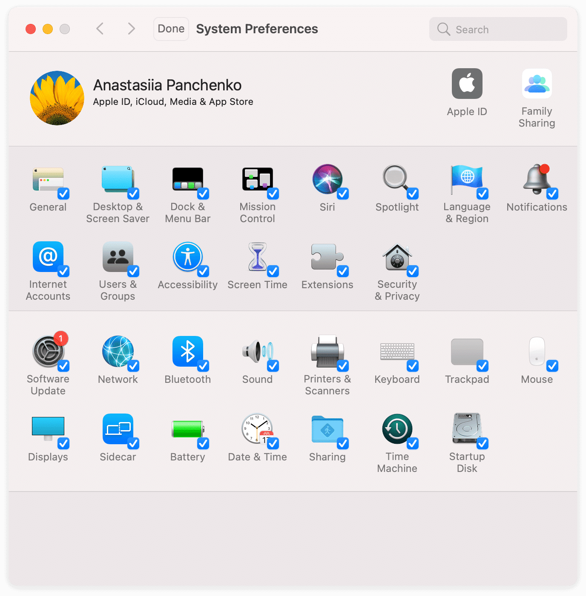Uncheck the Notifications pane checkbox
Viewport: 586px width, 596px height.
point(552,194)
